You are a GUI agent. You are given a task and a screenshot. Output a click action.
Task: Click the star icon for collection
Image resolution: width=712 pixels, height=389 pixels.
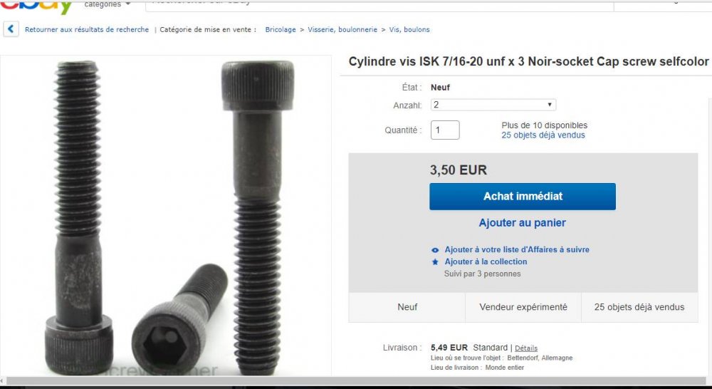(435, 261)
